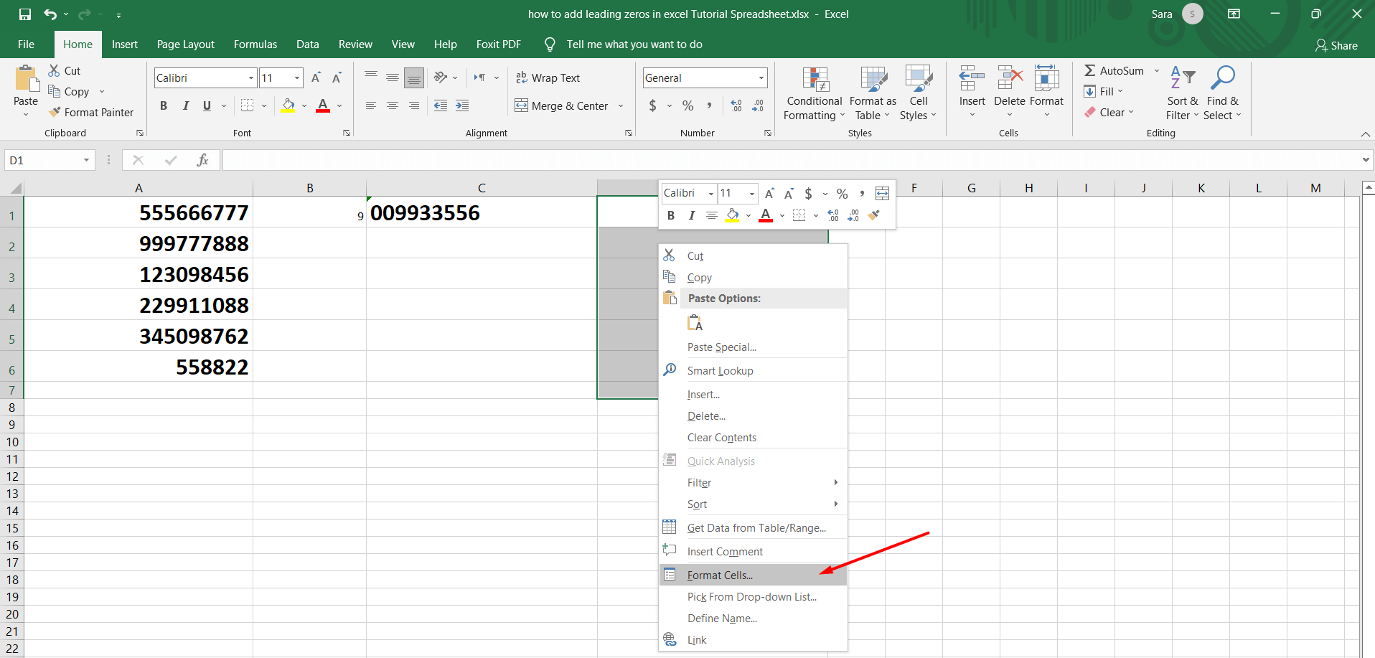Viewport: 1375px width, 658px height.
Task: Select Clear Contents in the context menu
Action: click(722, 437)
